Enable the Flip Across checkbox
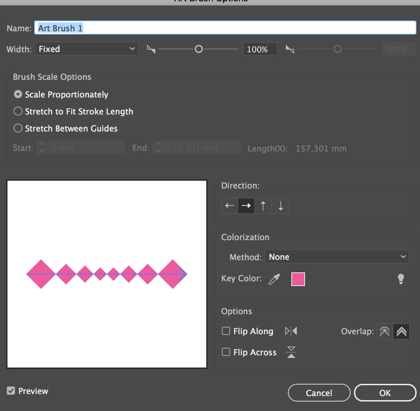Screen dimensions: 420x411 226,352
